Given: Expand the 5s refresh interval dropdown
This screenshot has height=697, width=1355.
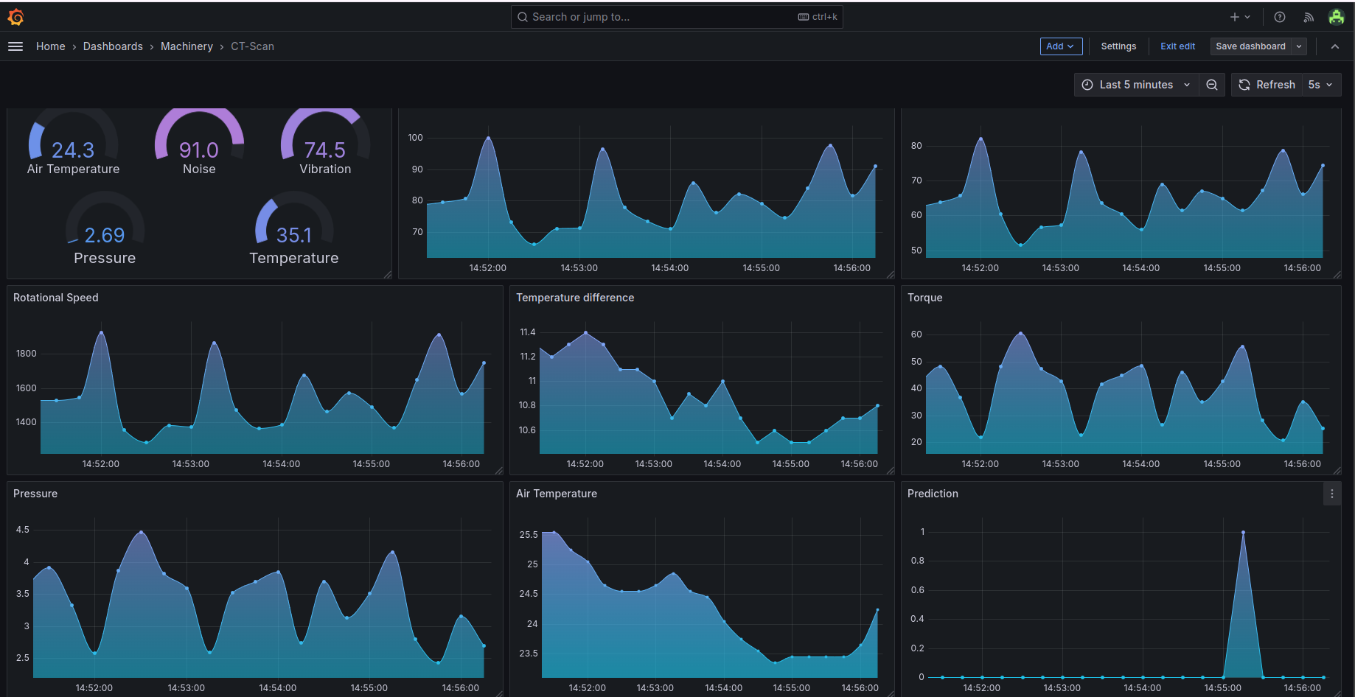Looking at the screenshot, I should [1320, 85].
